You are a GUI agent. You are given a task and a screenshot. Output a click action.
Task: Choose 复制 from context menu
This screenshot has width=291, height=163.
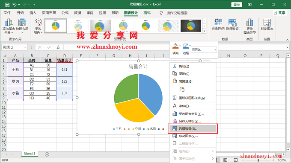[x=193, y=74]
